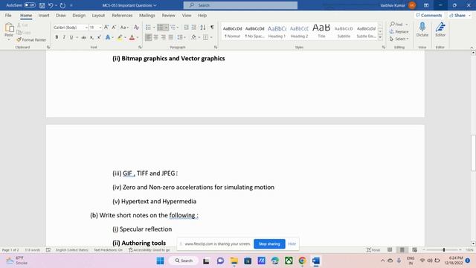
Task: Toggle Italic formatting
Action: point(64,37)
